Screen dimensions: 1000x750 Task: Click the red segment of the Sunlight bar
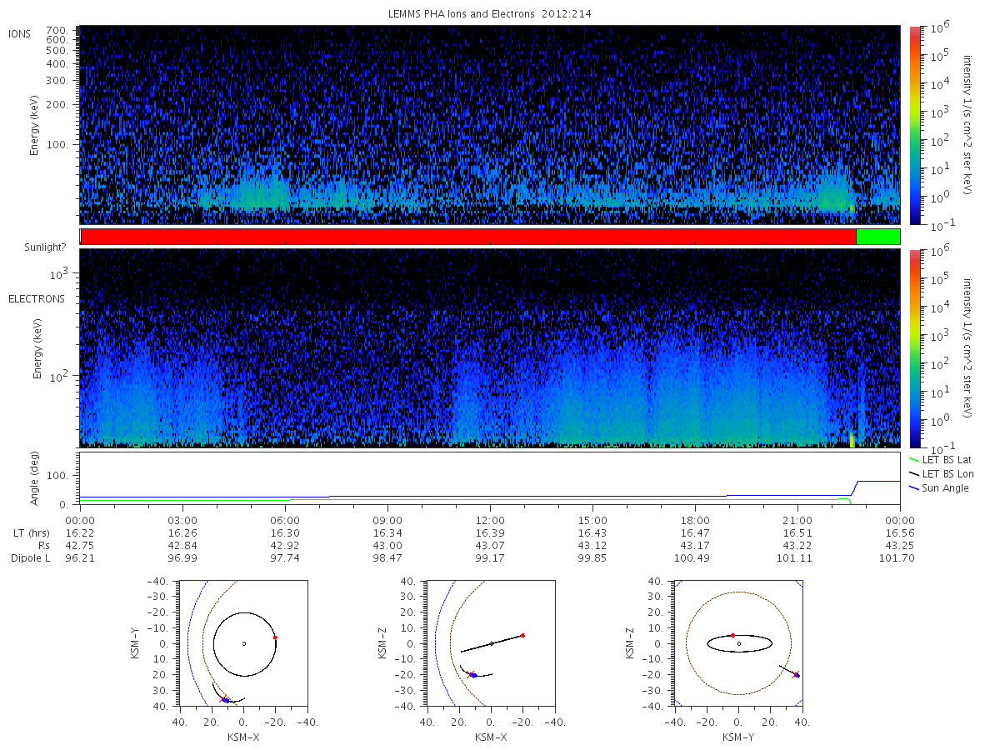[x=468, y=237]
